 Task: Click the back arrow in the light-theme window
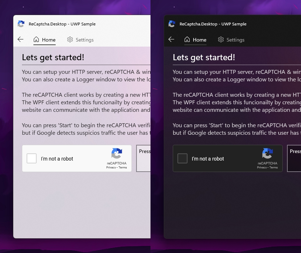click(x=20, y=39)
